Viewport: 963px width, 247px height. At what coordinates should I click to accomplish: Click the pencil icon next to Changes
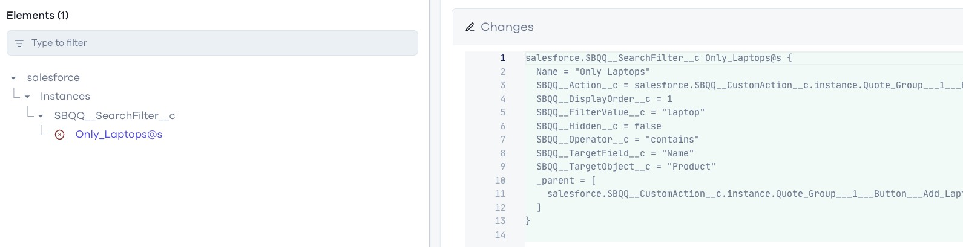(x=470, y=27)
